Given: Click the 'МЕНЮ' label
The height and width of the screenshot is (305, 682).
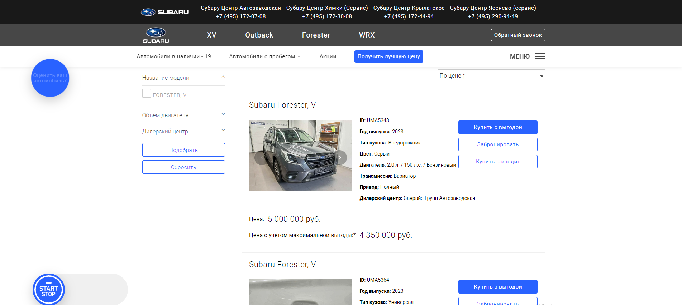Looking at the screenshot, I should tap(520, 56).
